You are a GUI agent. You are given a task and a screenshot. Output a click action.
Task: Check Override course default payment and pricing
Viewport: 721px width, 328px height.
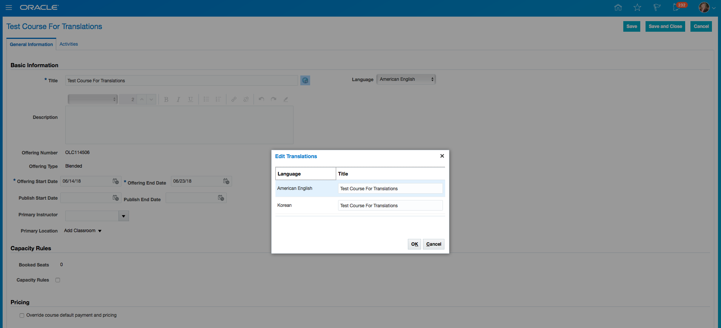22,316
